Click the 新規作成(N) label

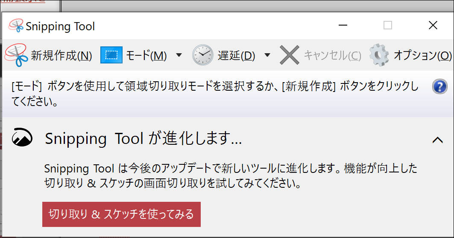tap(62, 55)
